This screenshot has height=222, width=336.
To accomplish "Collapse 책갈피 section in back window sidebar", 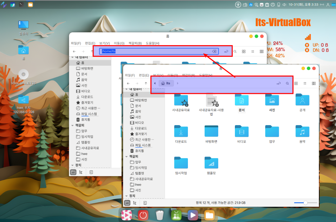I will tap(73, 125).
